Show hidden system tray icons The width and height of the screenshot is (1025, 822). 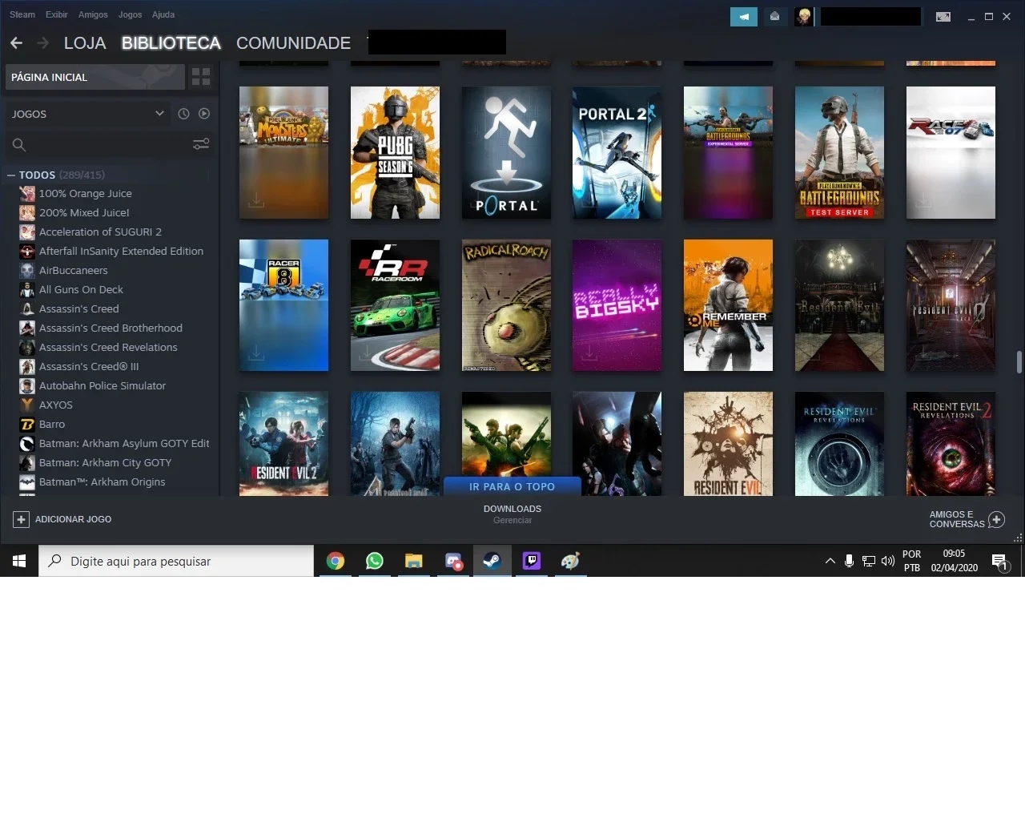[830, 561]
